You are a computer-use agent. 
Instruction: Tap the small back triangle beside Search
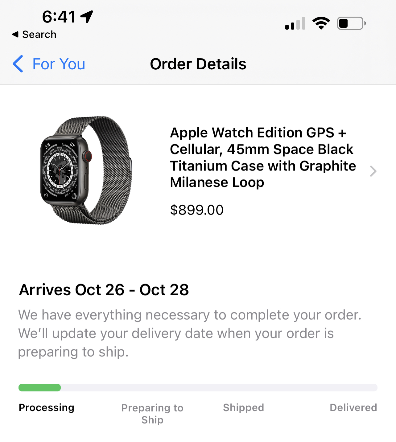click(x=15, y=35)
